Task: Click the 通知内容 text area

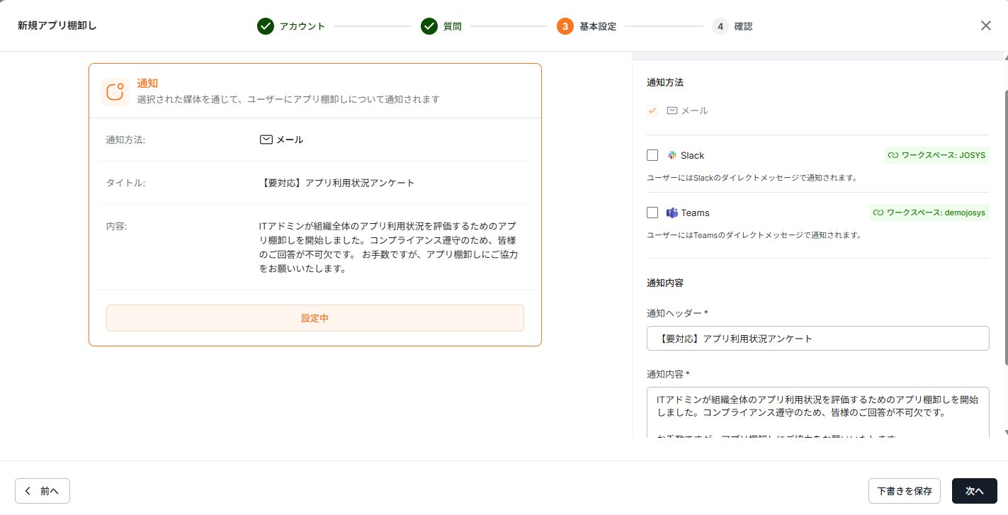Action: (x=817, y=412)
